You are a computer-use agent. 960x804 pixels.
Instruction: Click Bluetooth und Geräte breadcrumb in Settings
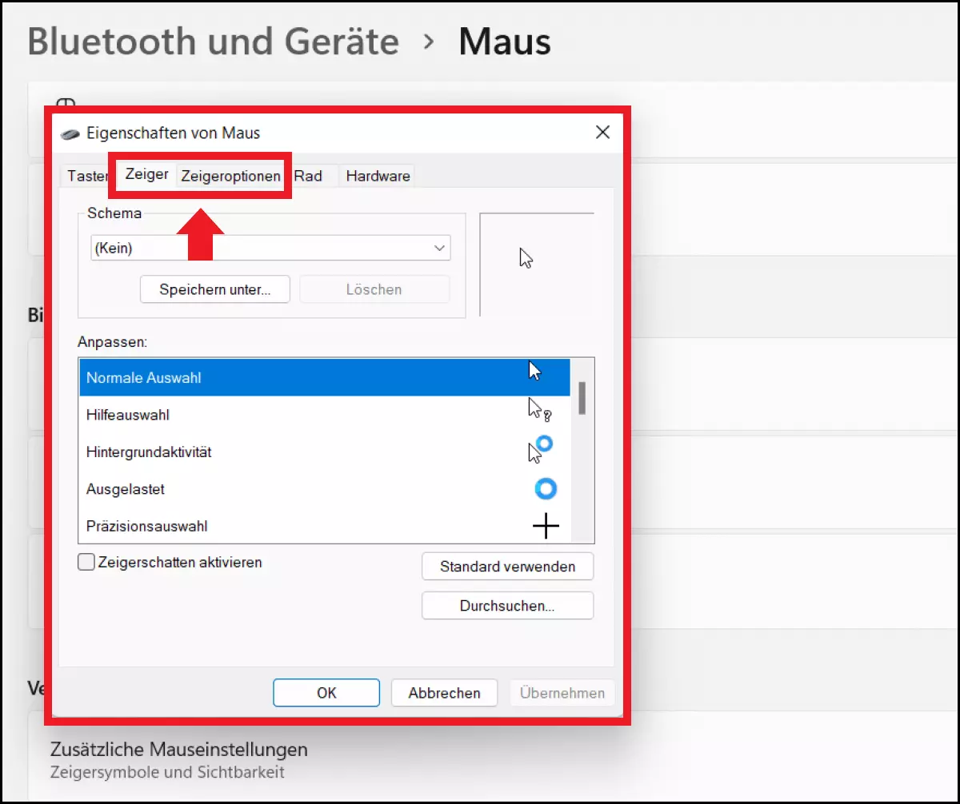coord(213,41)
